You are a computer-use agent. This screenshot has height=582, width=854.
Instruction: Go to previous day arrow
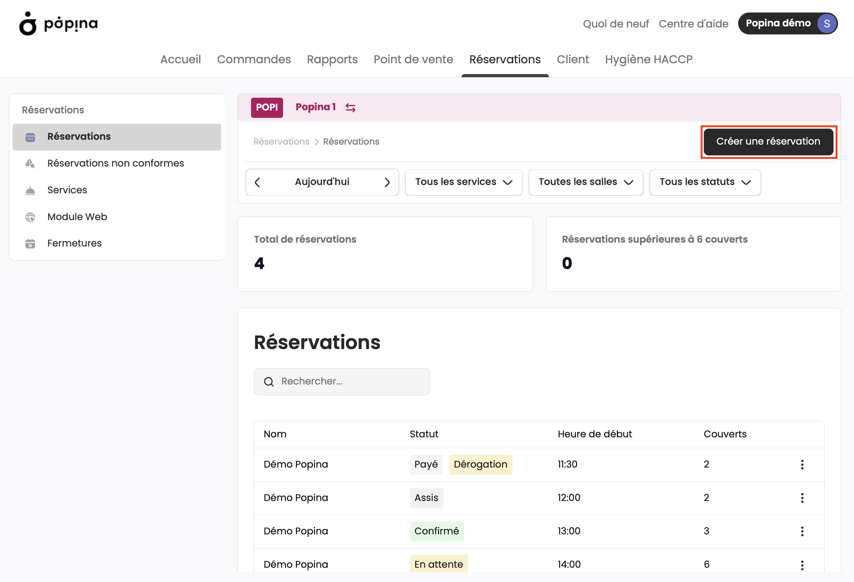[258, 182]
